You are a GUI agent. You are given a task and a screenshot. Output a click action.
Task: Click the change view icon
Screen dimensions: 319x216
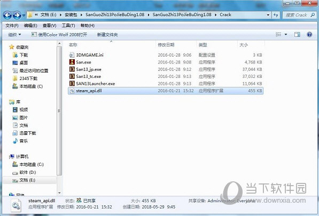pyautogui.click(x=278, y=35)
